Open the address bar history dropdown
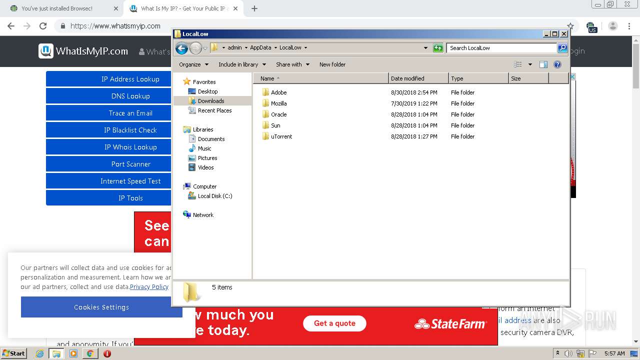Screen dimensions: 640x360 [x=425, y=48]
